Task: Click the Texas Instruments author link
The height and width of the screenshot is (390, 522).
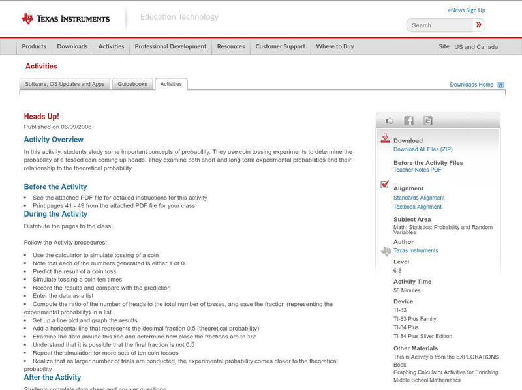Action: click(x=416, y=250)
